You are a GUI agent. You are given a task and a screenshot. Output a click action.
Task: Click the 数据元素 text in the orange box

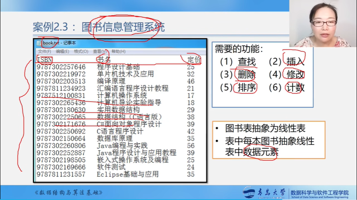tap(261, 151)
